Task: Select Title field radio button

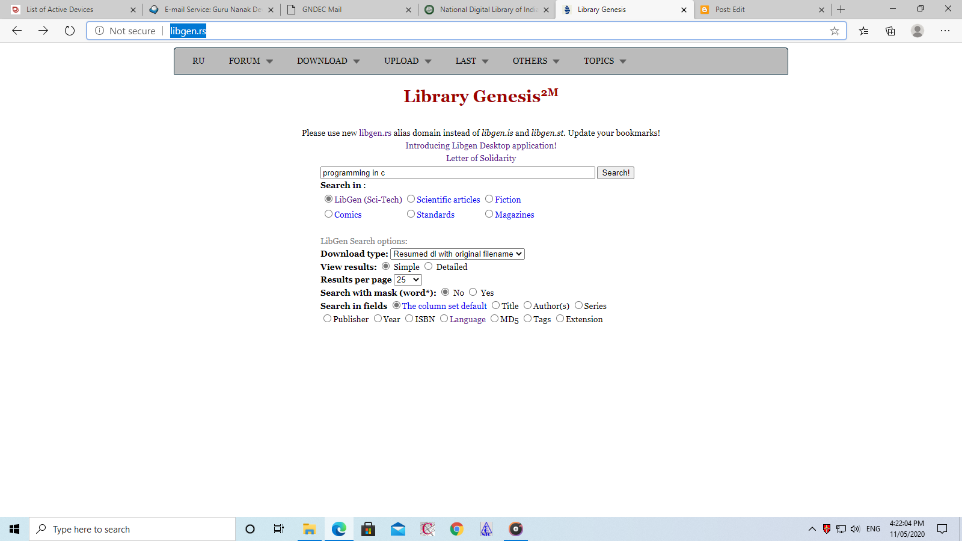Action: [x=495, y=305]
